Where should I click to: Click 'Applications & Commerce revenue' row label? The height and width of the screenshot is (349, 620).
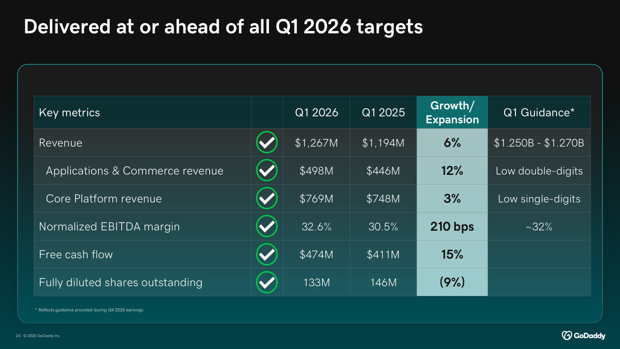tap(134, 171)
